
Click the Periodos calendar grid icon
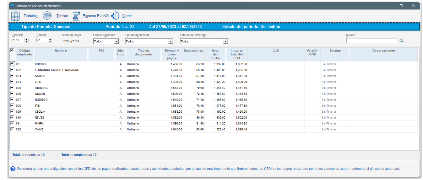tap(15, 16)
